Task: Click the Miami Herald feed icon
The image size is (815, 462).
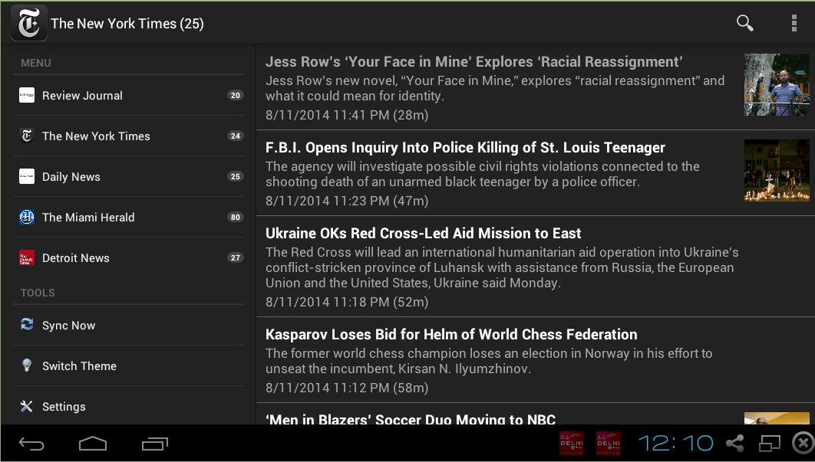Action: (x=27, y=217)
